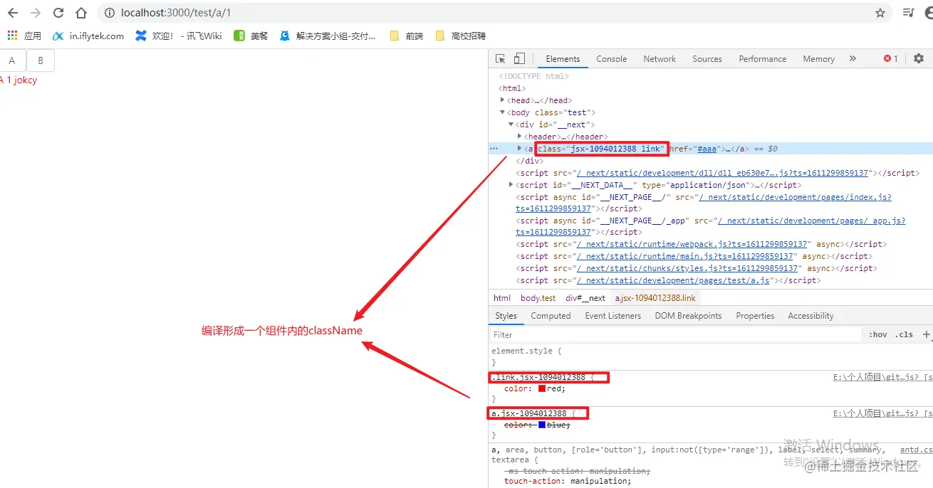The width and height of the screenshot is (933, 488).
Task: Expand the selected anchor element node
Action: 520,148
